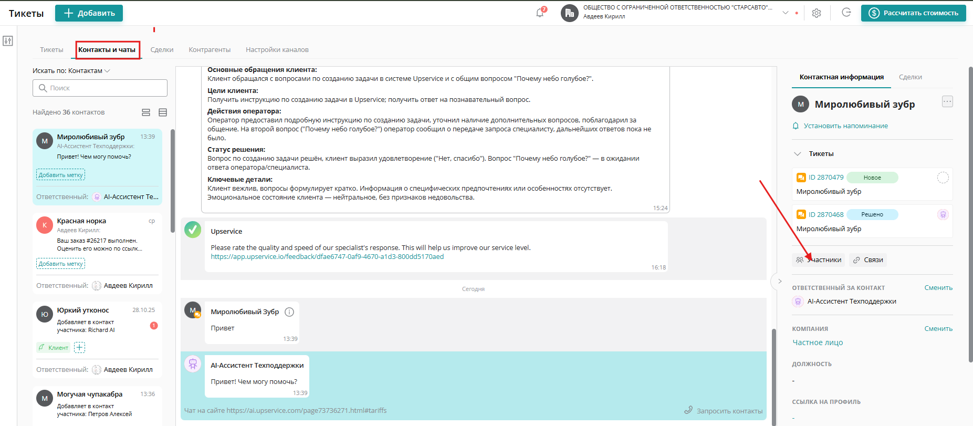Add tag to Миролюбивый зубр contact
The image size is (973, 426).
[60, 175]
